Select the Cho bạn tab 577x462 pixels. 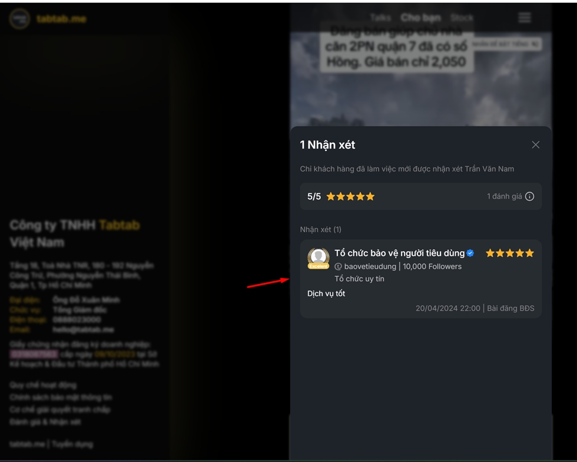point(420,17)
